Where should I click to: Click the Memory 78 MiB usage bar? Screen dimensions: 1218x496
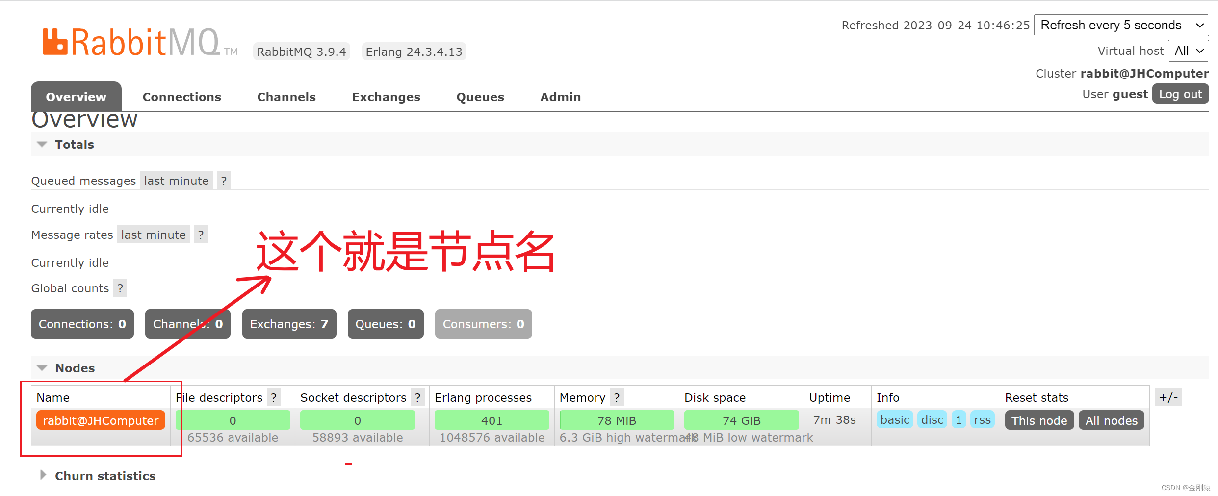point(617,420)
